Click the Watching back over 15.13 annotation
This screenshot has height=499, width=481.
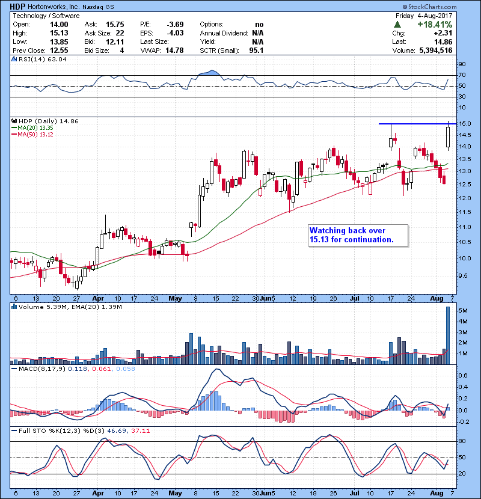(x=358, y=235)
